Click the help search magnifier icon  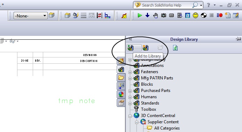click(195, 5)
